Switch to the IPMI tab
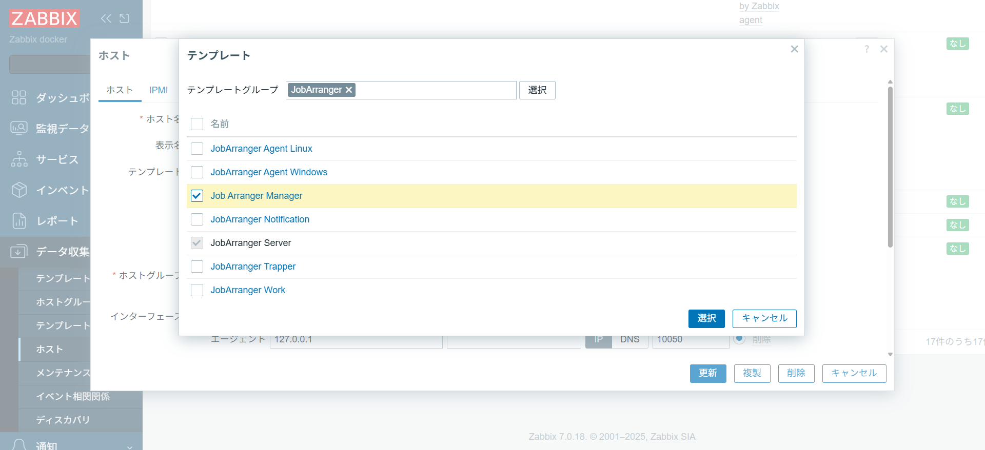 [159, 90]
